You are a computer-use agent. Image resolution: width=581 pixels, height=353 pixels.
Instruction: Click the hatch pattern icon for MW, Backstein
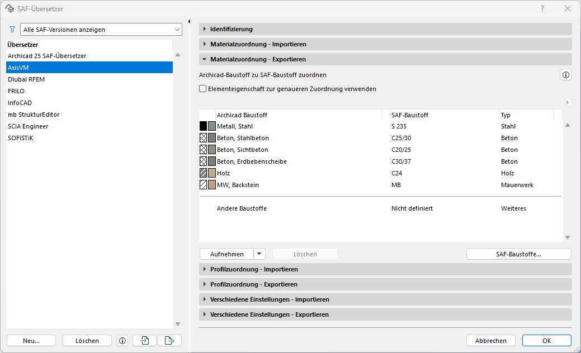[203, 185]
